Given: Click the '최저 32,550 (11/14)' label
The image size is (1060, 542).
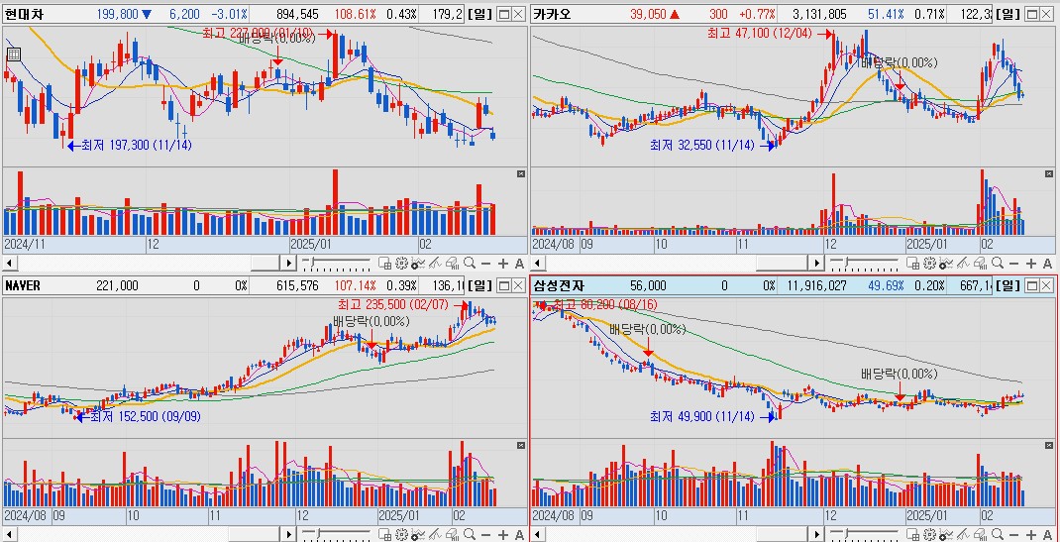Looking at the screenshot, I should tap(701, 145).
